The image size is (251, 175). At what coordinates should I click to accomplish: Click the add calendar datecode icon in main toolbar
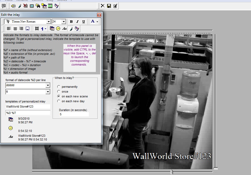tap(44, 6)
